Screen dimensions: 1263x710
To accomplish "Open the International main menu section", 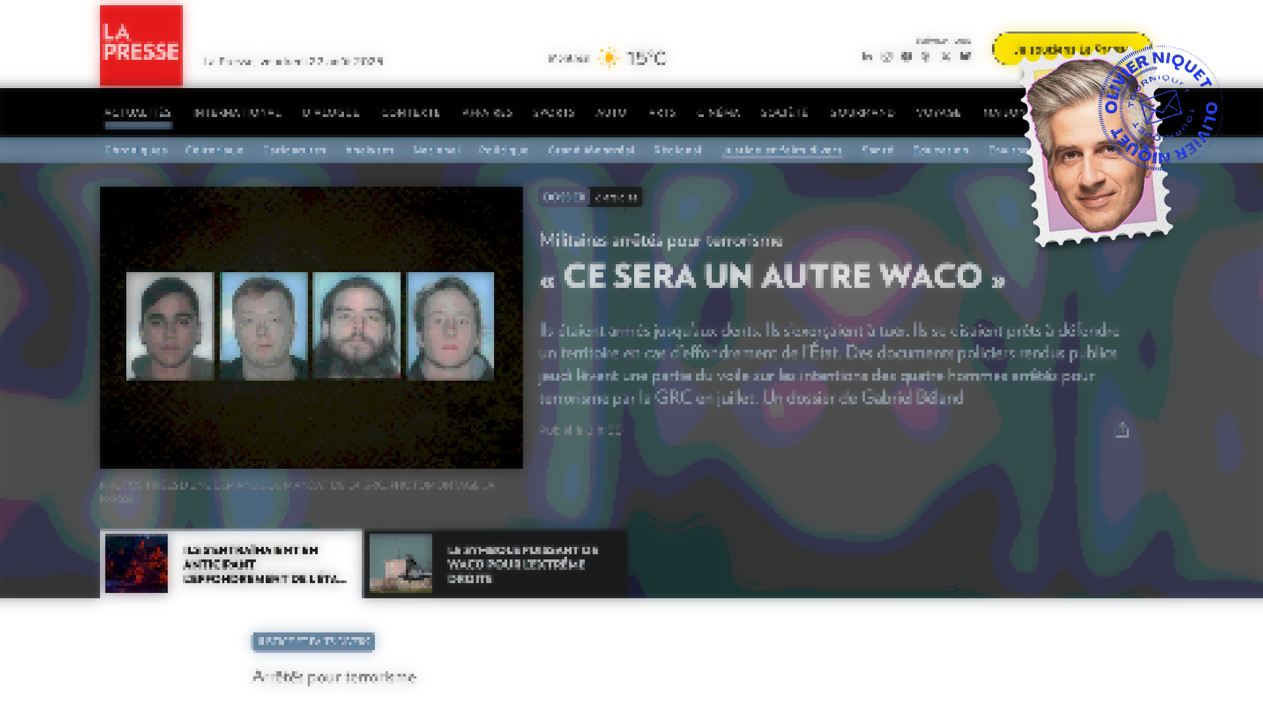I will pyautogui.click(x=237, y=112).
